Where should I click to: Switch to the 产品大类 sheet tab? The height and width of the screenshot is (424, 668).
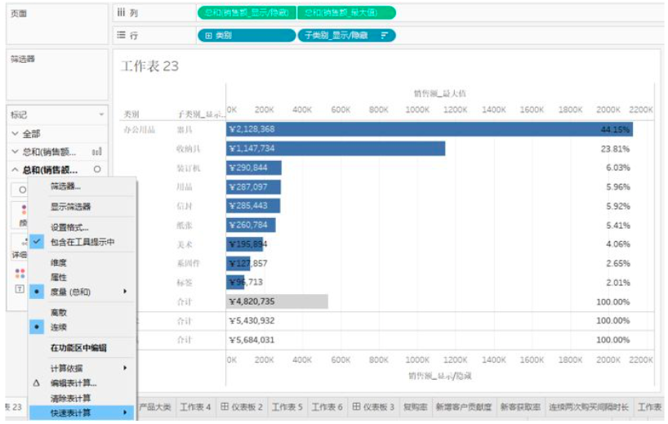click(x=155, y=407)
